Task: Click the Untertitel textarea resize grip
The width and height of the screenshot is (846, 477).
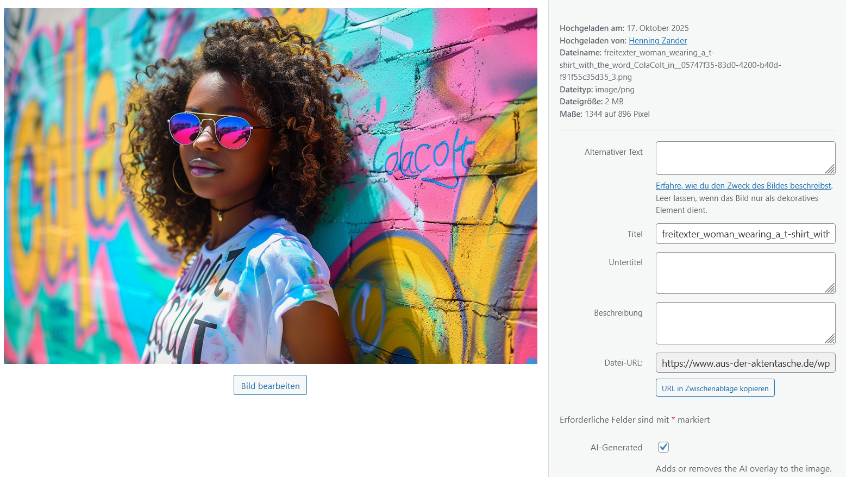Action: point(830,288)
